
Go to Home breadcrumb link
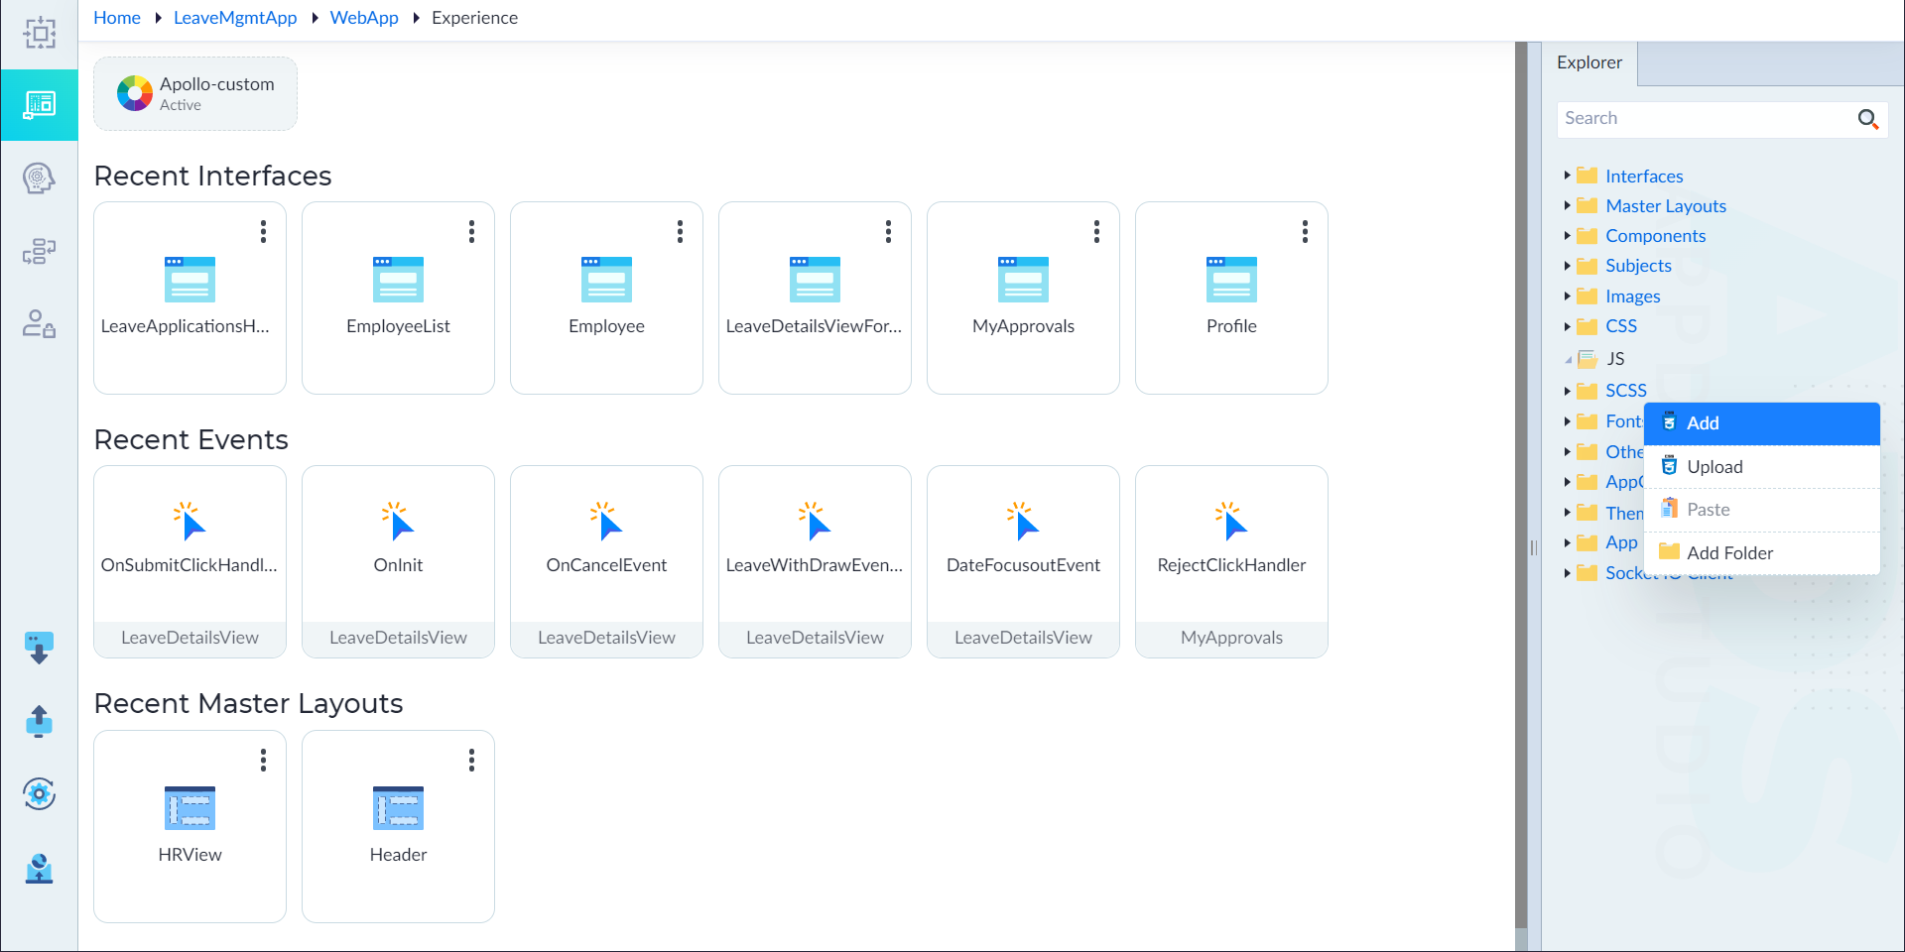point(117,18)
